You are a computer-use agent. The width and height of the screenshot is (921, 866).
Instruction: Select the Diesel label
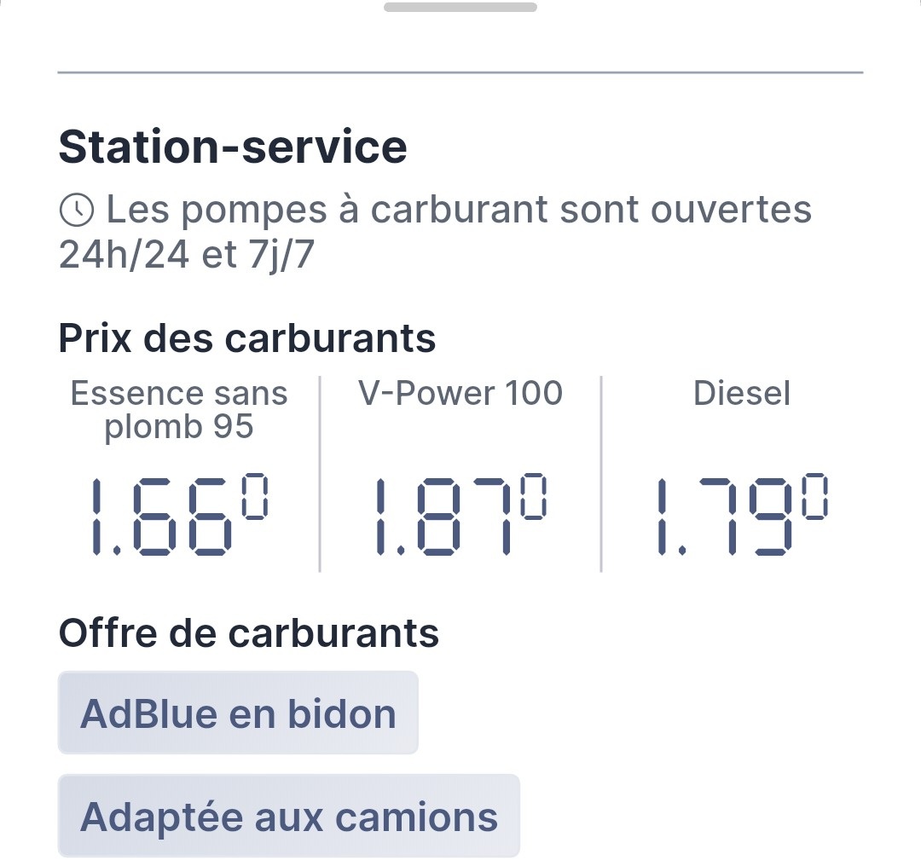[x=742, y=393]
